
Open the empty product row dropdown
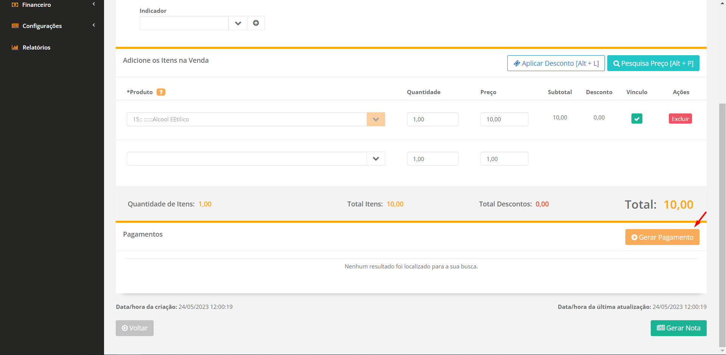[x=376, y=159]
